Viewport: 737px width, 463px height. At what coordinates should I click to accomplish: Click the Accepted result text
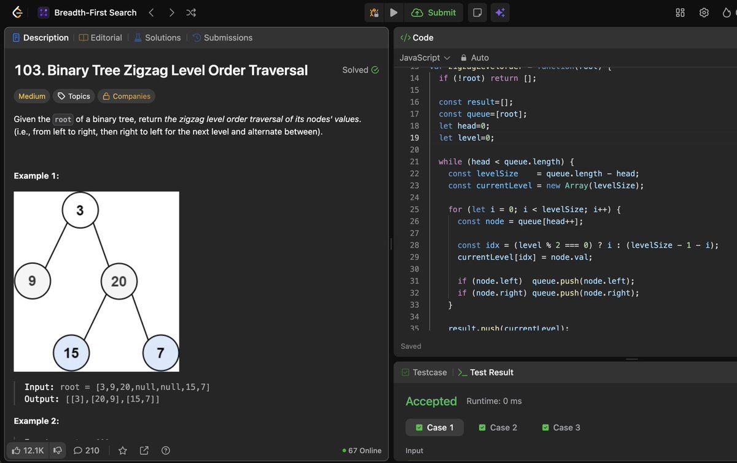point(431,401)
